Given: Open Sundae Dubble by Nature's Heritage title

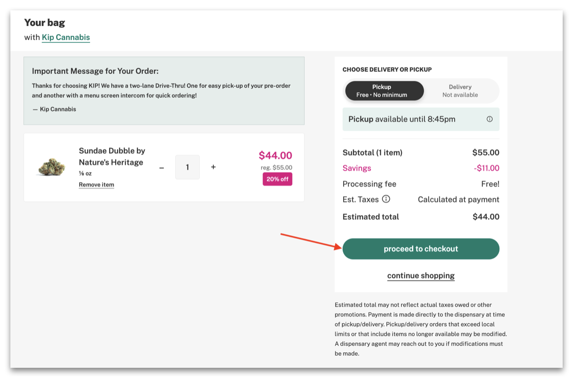Looking at the screenshot, I should tap(112, 157).
